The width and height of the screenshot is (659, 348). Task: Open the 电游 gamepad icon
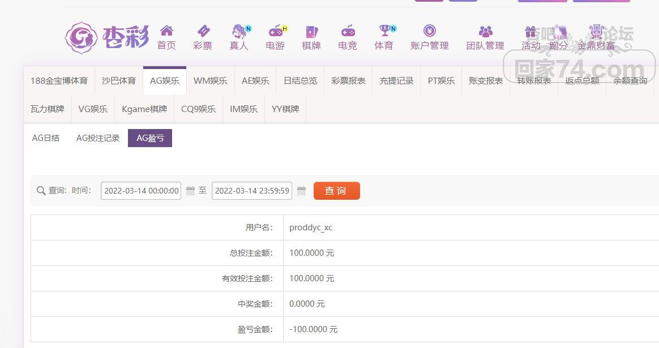276,31
